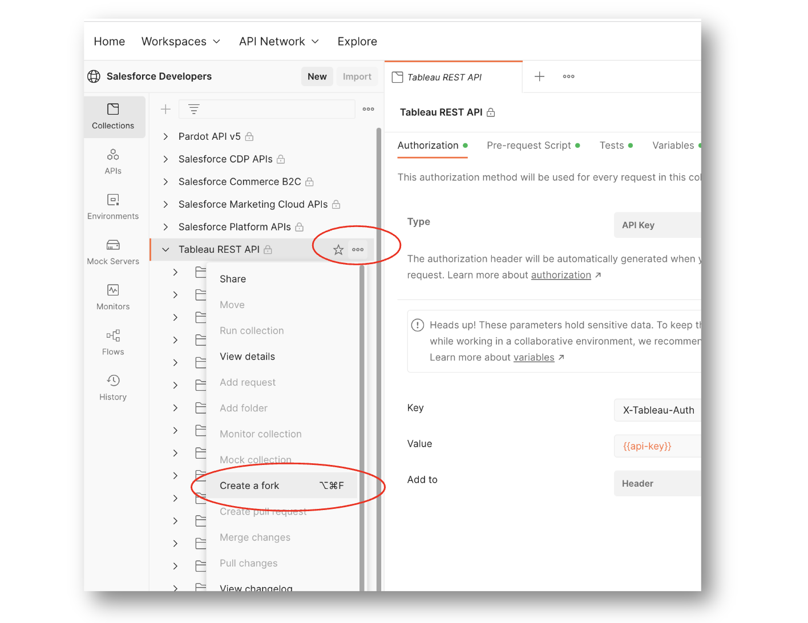This screenshot has width=808, height=623.
Task: Expand the Salesforce Platform APIs collection
Action: click(x=165, y=227)
